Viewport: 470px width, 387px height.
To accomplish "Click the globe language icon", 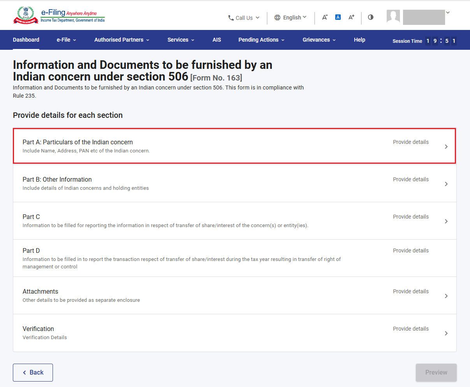I will [277, 18].
